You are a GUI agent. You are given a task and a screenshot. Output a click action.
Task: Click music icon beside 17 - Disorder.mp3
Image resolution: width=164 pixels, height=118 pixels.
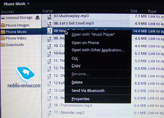(49, 113)
